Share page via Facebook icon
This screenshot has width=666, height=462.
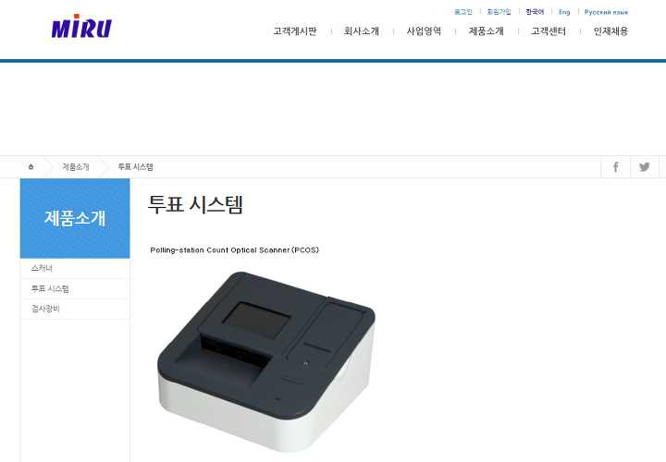pyautogui.click(x=615, y=166)
